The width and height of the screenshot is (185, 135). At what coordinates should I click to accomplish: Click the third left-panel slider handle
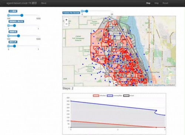[x=18, y=36]
